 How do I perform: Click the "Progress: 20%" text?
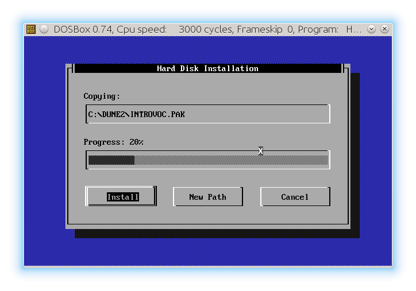pyautogui.click(x=113, y=142)
